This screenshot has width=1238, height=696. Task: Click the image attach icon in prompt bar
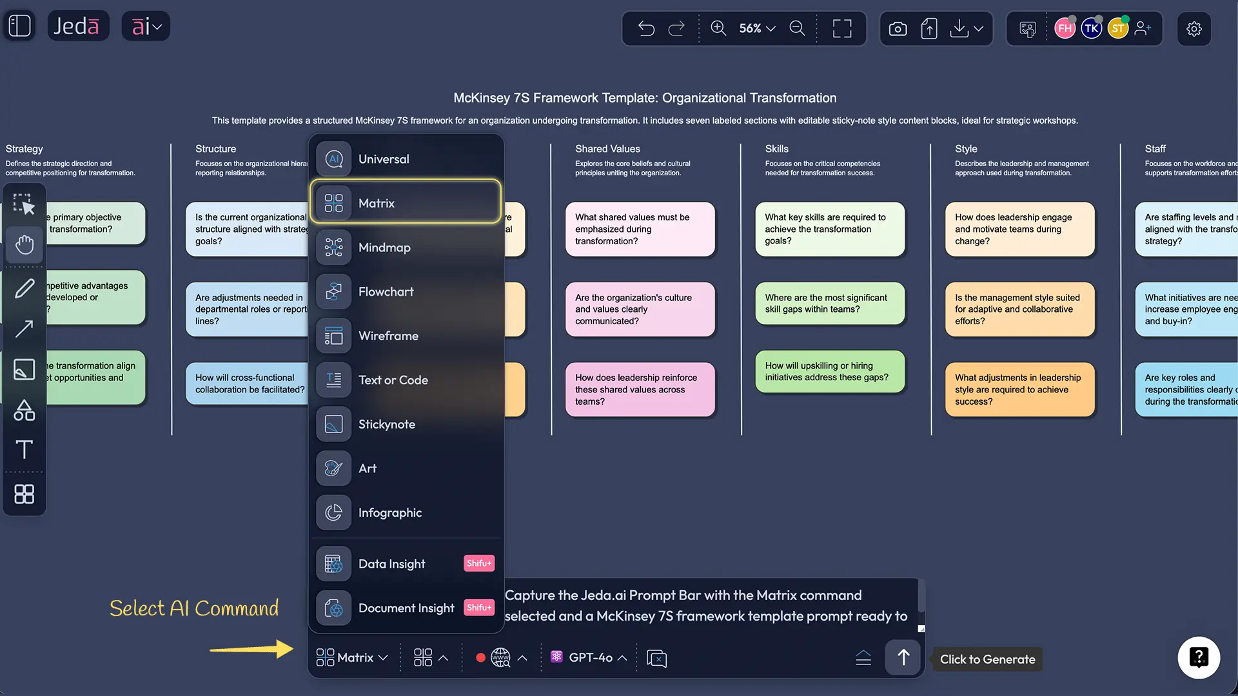pos(656,658)
